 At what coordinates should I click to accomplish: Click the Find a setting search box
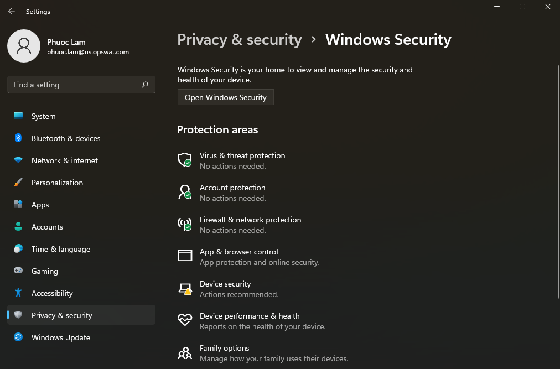coord(81,85)
